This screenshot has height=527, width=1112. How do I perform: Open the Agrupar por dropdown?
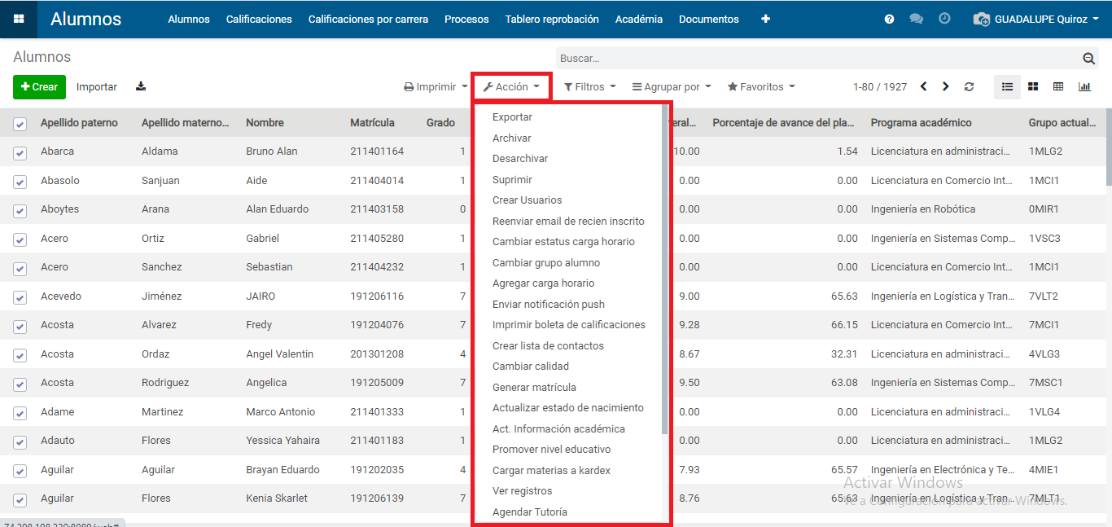[672, 86]
